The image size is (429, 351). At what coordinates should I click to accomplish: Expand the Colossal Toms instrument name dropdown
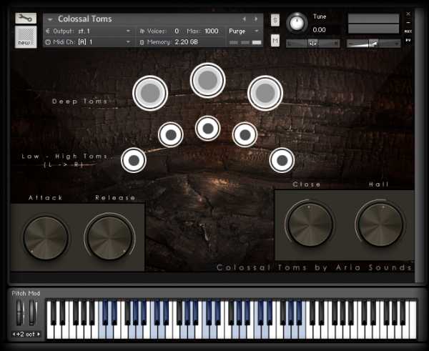50,19
